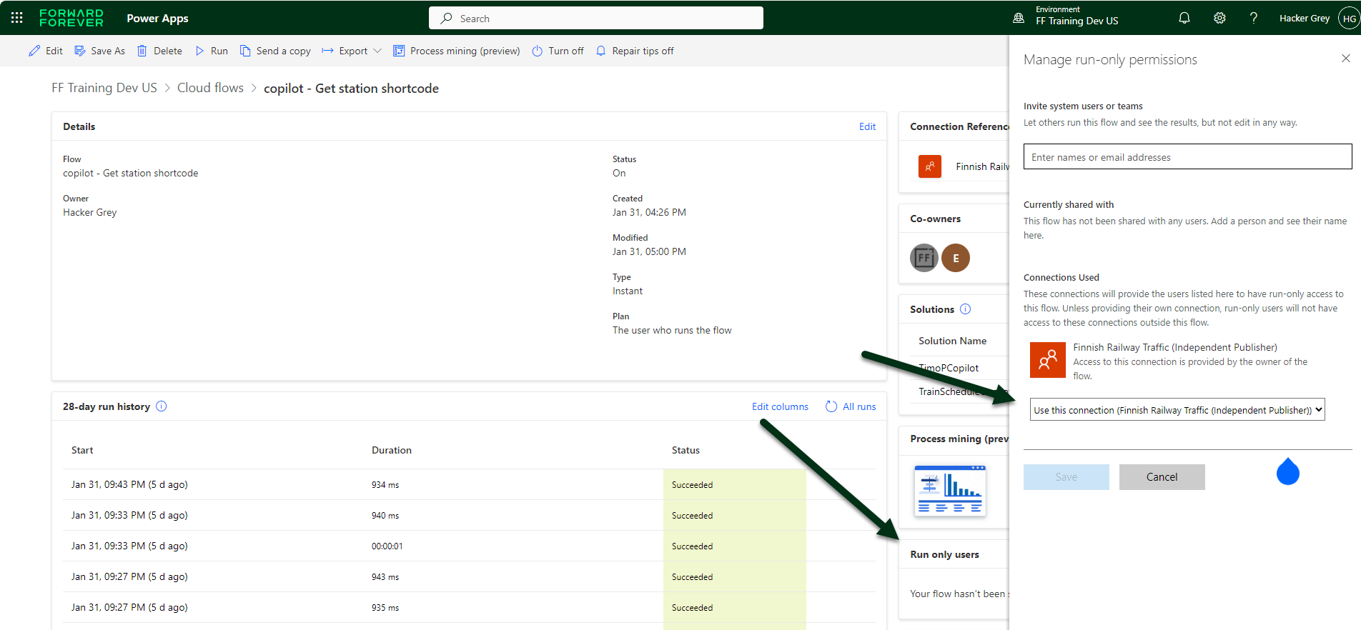The width and height of the screenshot is (1361, 630).
Task: Open the app launcher waffle icon
Action: [17, 18]
